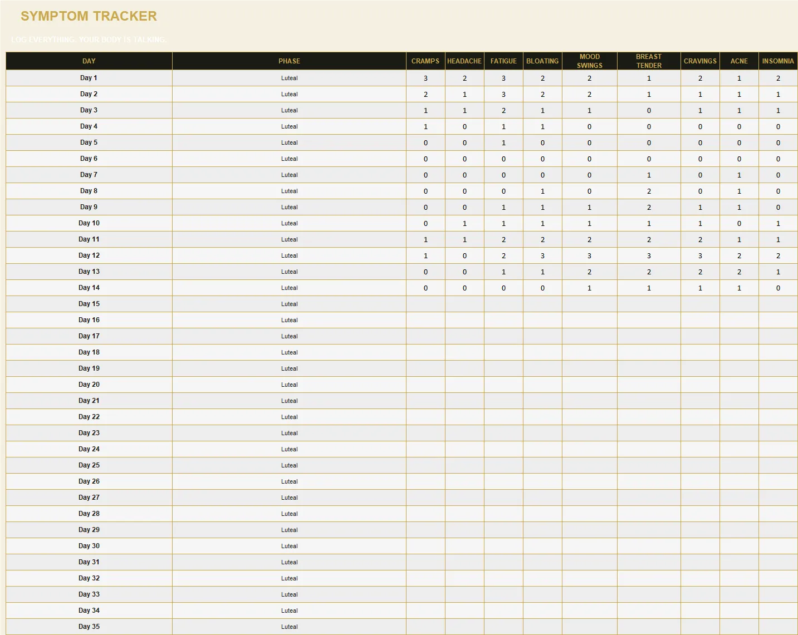Select empty Fatigue cell for Day 18
This screenshot has height=635, width=798.
(x=503, y=352)
